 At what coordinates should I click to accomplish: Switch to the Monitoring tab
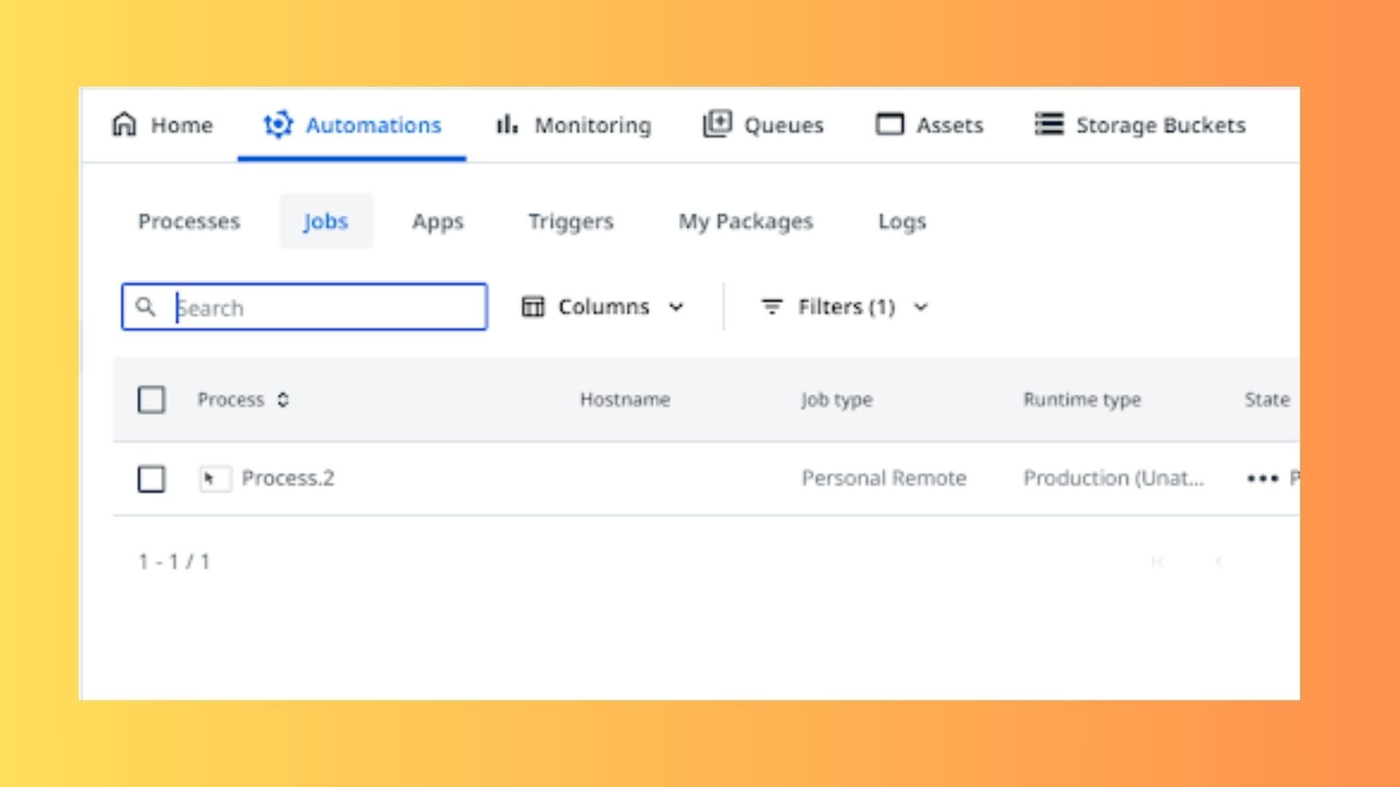point(573,125)
